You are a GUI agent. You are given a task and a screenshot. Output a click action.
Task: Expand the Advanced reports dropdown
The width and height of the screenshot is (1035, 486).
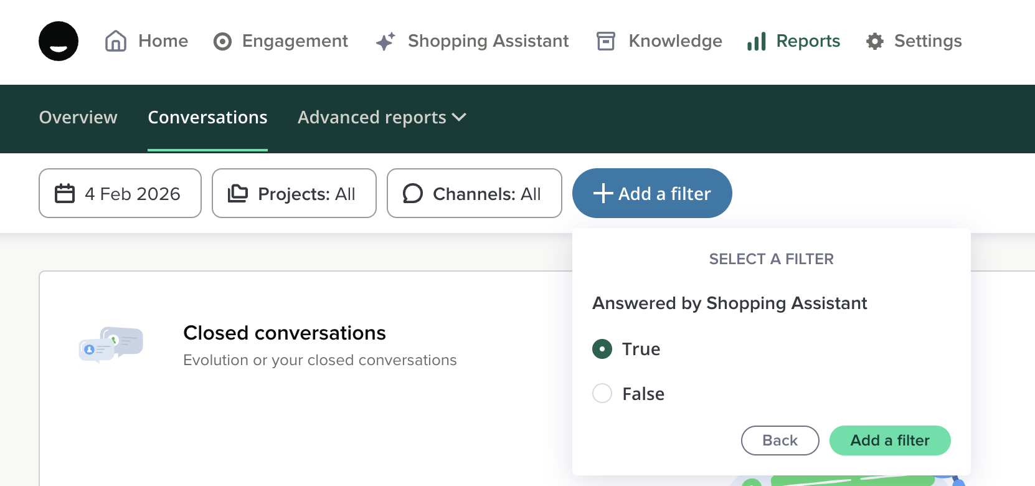[x=382, y=118]
